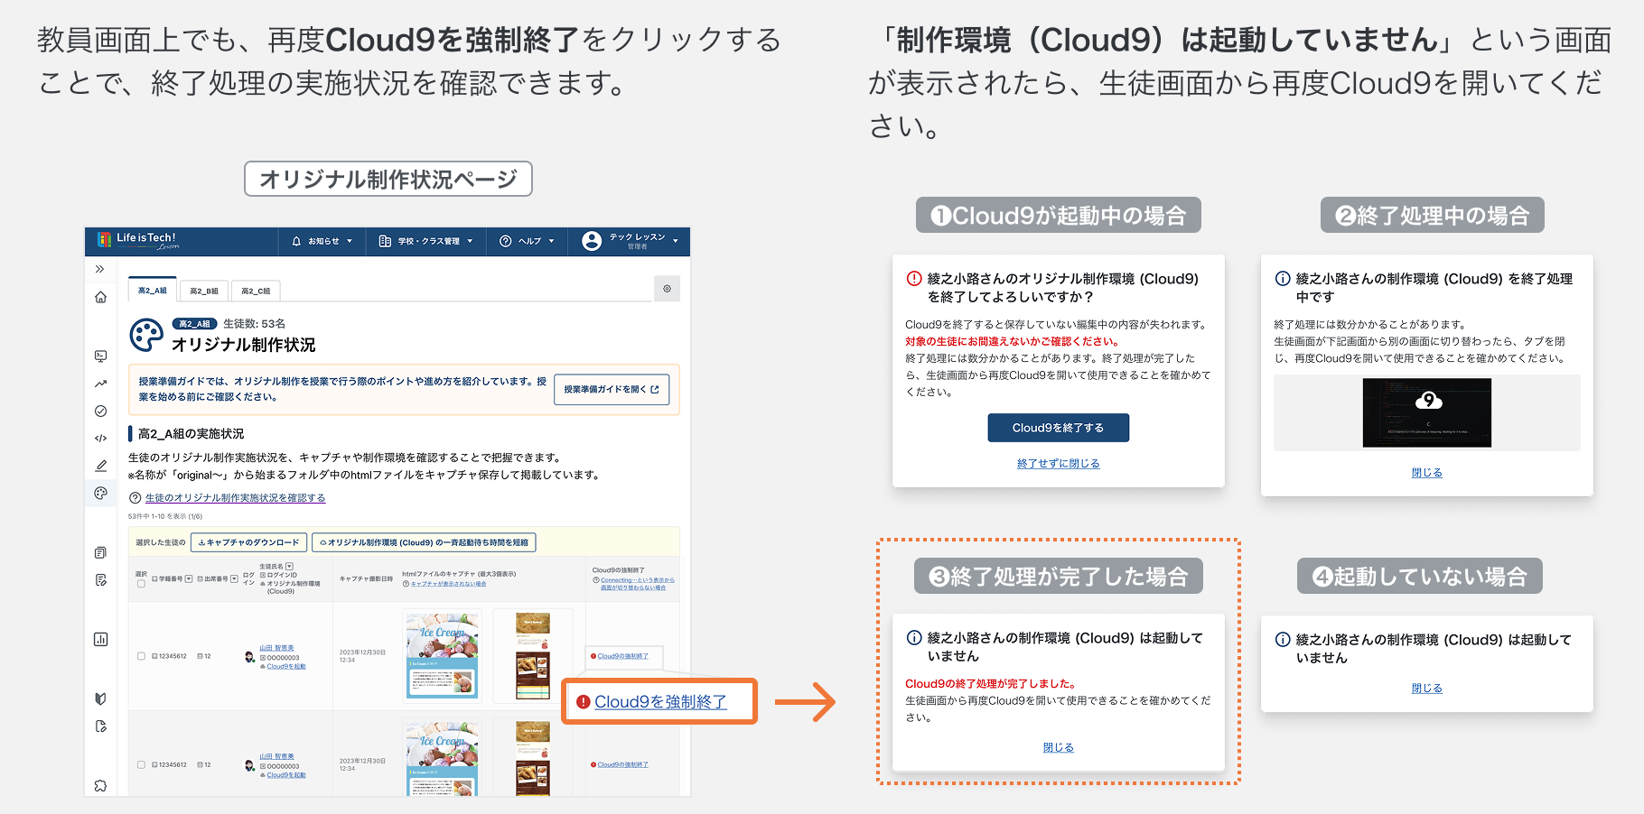
Task: Click the ヘルプ question mark icon
Action: click(x=506, y=241)
